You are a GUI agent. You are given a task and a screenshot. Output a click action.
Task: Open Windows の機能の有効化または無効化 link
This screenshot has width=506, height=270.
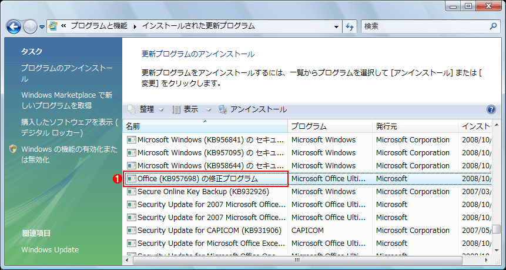point(69,154)
